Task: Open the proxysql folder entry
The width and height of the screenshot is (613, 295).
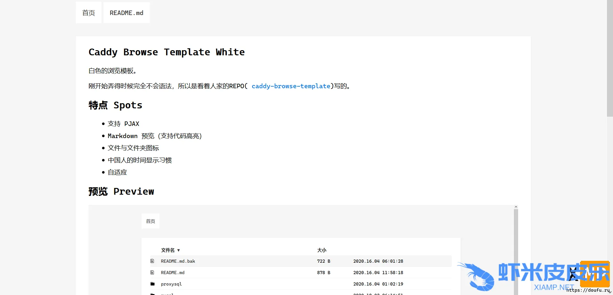Action: 171,284
